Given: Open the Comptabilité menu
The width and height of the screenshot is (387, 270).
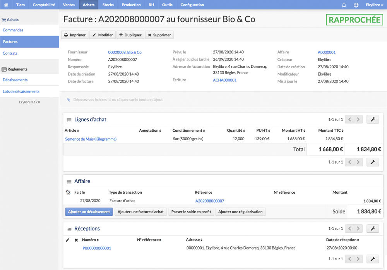Looking at the screenshot, I should 44,5.
